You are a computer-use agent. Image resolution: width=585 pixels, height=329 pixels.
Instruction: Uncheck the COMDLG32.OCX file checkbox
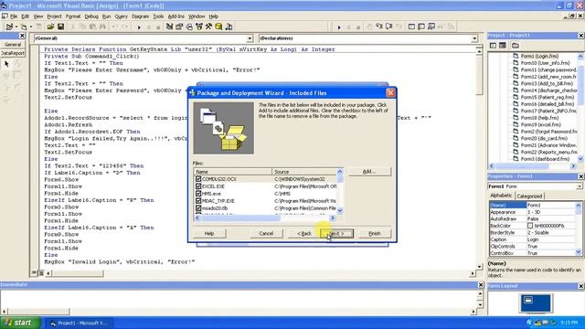[x=198, y=179]
